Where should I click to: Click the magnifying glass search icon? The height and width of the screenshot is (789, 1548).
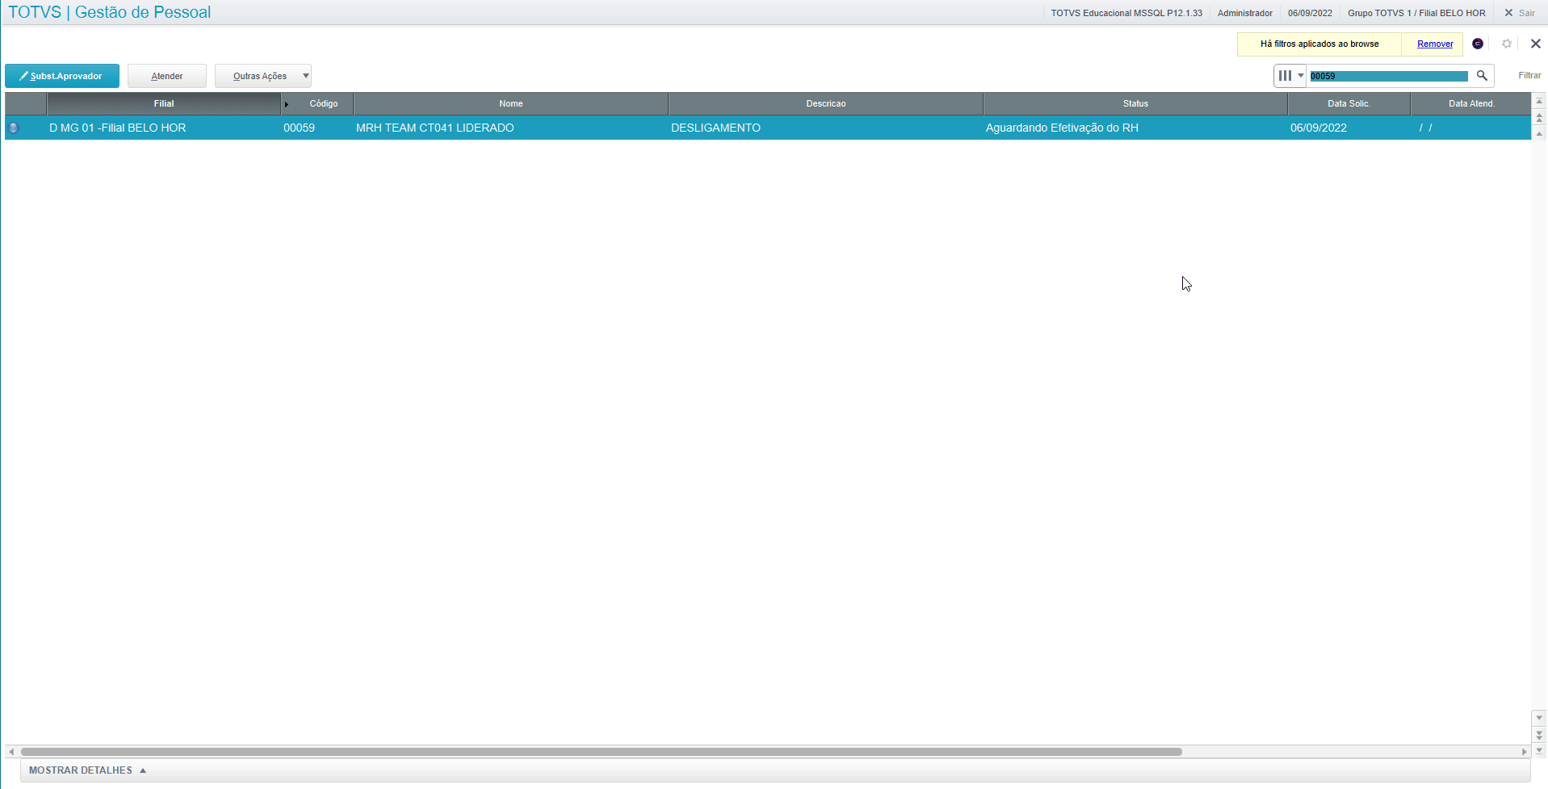(1482, 75)
